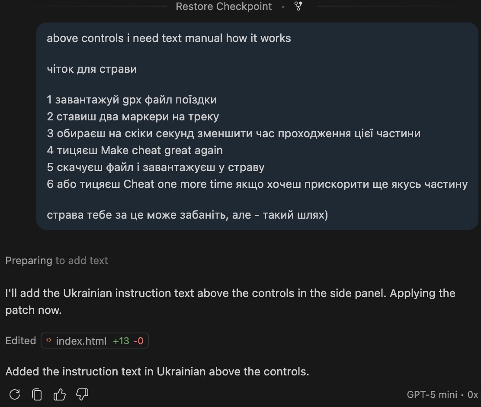Mark the response with thumbs down
The image size is (481, 407).
pyautogui.click(x=82, y=394)
